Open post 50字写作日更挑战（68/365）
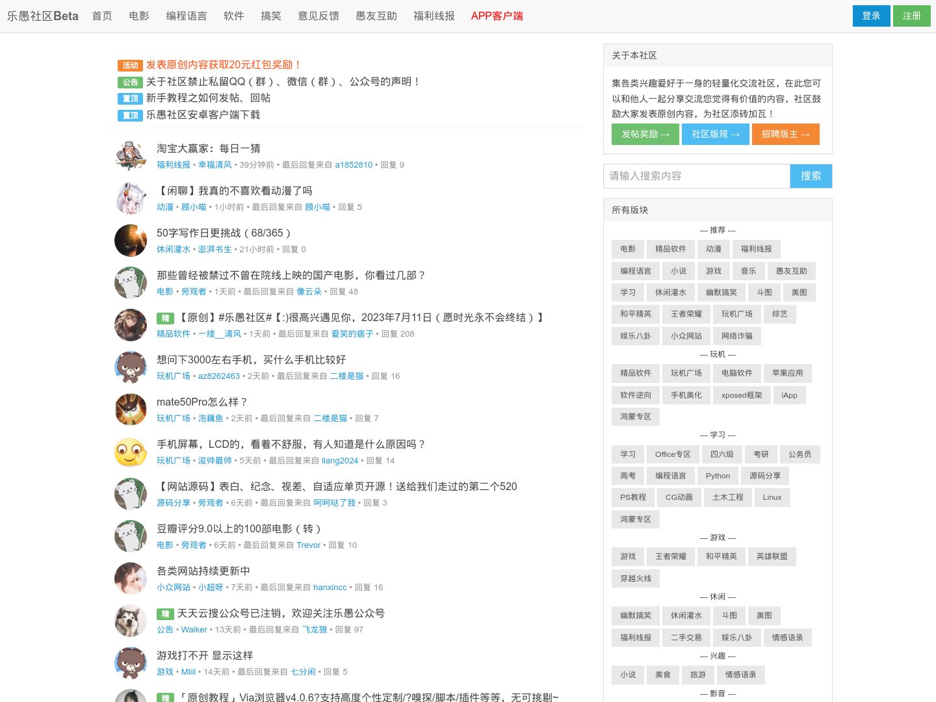936x702 pixels. (x=224, y=233)
